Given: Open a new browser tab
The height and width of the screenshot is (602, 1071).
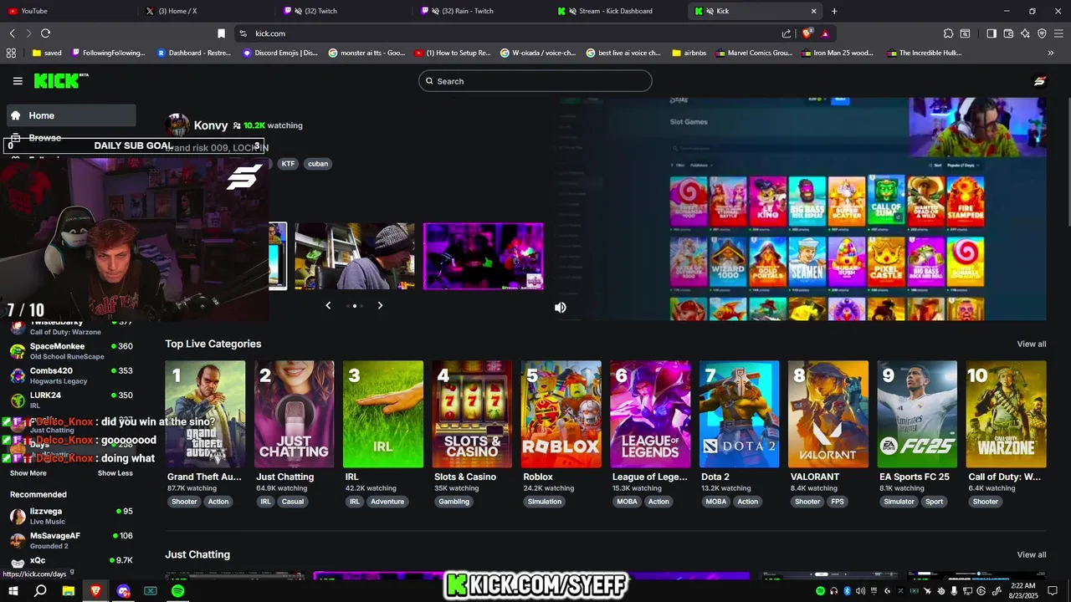Looking at the screenshot, I should (834, 11).
